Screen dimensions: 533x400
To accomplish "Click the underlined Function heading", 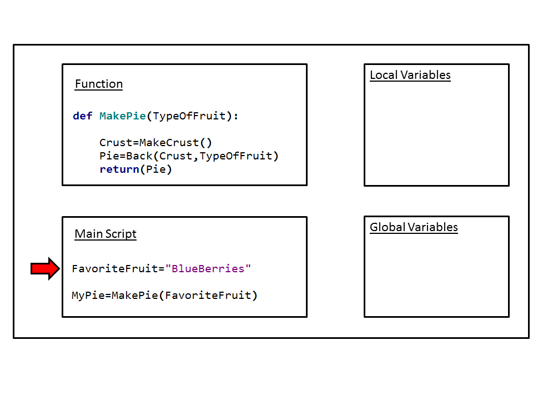I will (99, 84).
